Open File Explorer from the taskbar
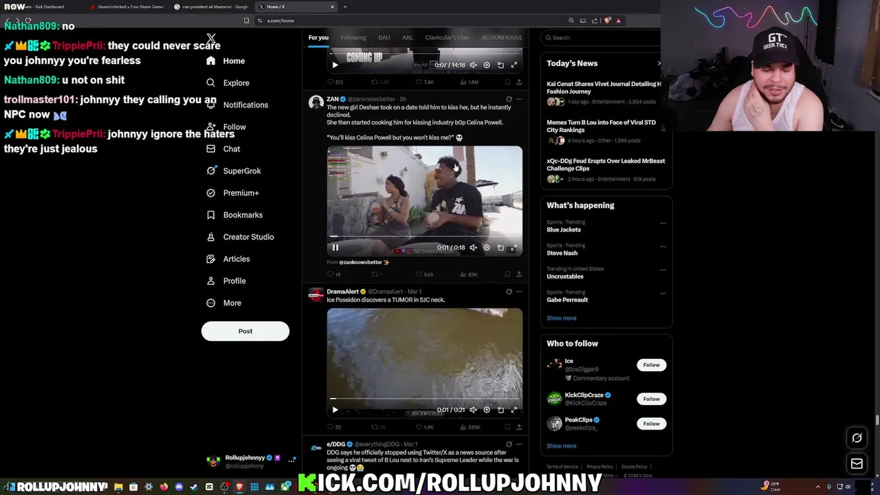 pyautogui.click(x=118, y=487)
